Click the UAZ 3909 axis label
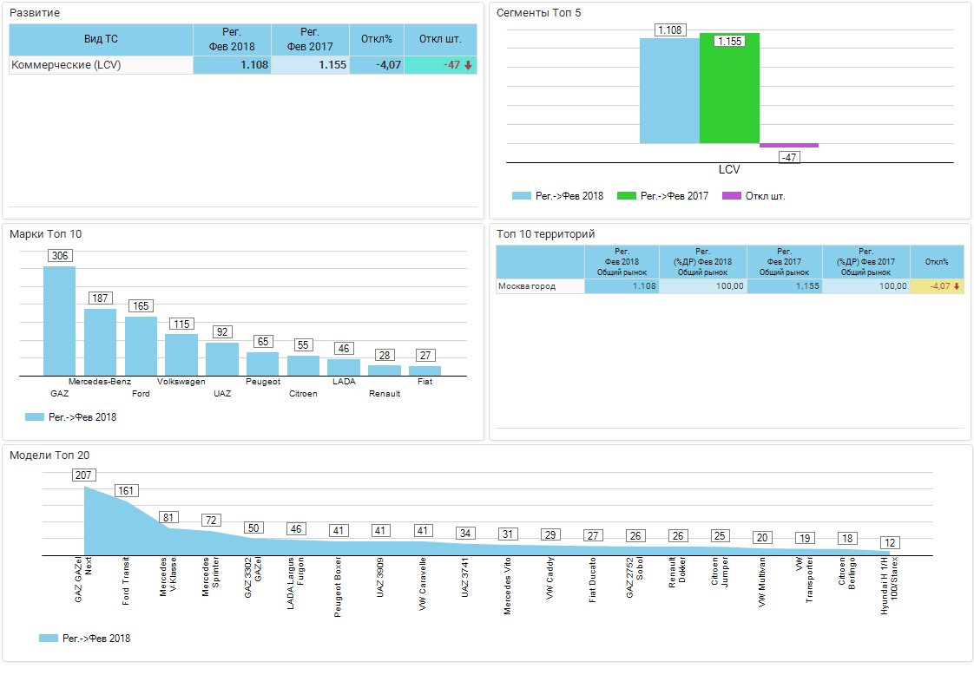 click(x=380, y=578)
